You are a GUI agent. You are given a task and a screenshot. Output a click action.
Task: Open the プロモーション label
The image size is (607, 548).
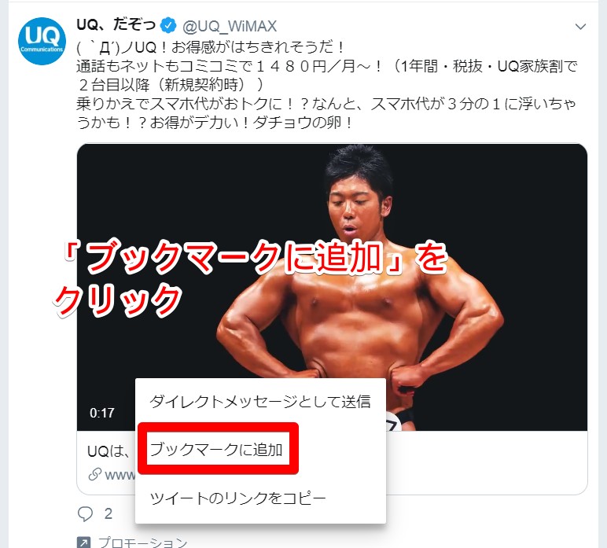143,542
